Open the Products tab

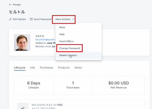[x=64, y=68]
